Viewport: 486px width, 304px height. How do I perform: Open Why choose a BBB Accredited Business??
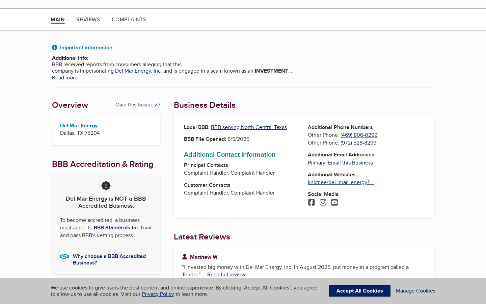coord(109,259)
